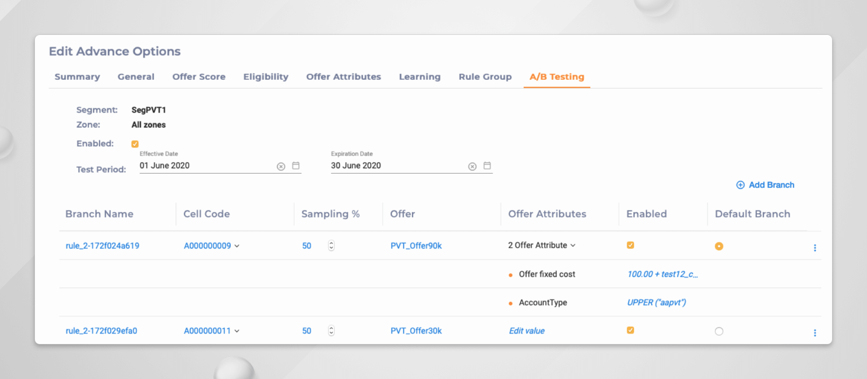Image resolution: width=867 pixels, height=379 pixels.
Task: Go to the Offer Attributes tab
Action: (344, 77)
